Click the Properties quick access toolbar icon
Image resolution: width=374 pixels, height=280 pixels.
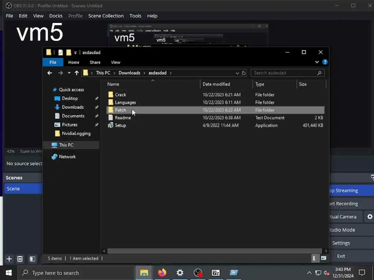pos(61,52)
